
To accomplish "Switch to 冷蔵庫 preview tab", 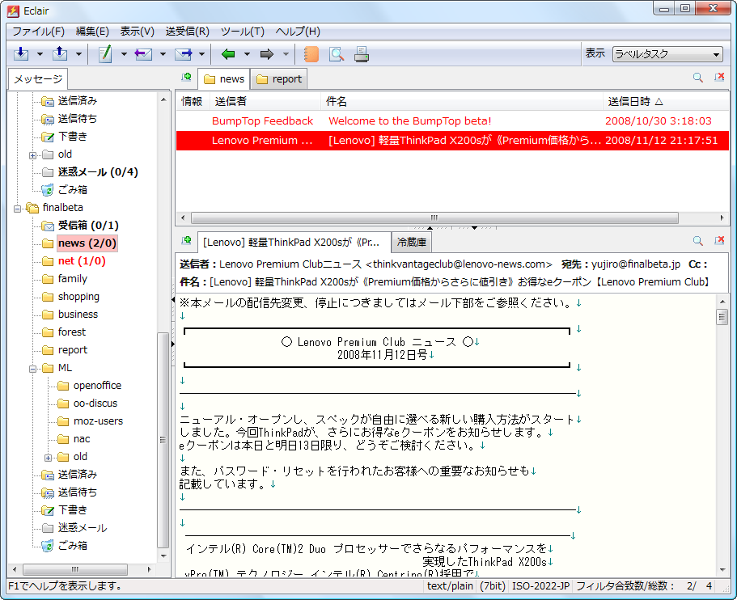I will tap(411, 242).
